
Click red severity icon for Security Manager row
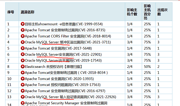tap(23, 103)
